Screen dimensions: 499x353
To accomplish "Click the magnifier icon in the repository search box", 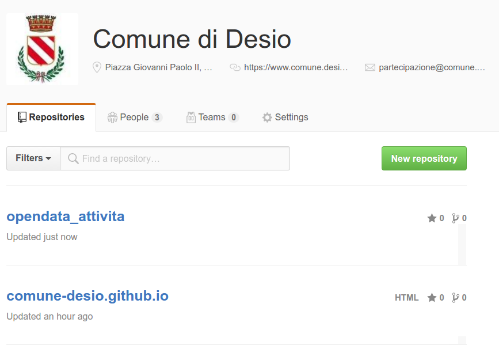I will [73, 158].
